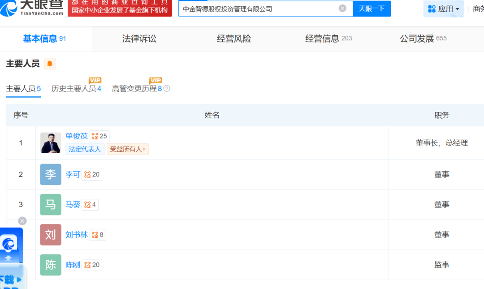Screen dimensions: 484x289
Task: Click the help question mark after 高管变更历程
Action: (167, 89)
